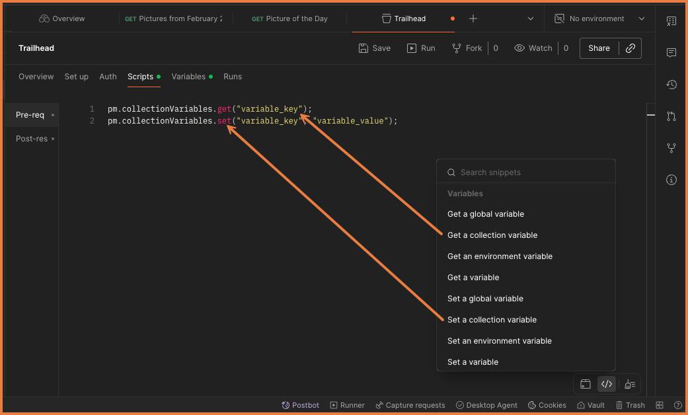Open the Vault
Screen dimensions: 688x415
[x=591, y=405]
